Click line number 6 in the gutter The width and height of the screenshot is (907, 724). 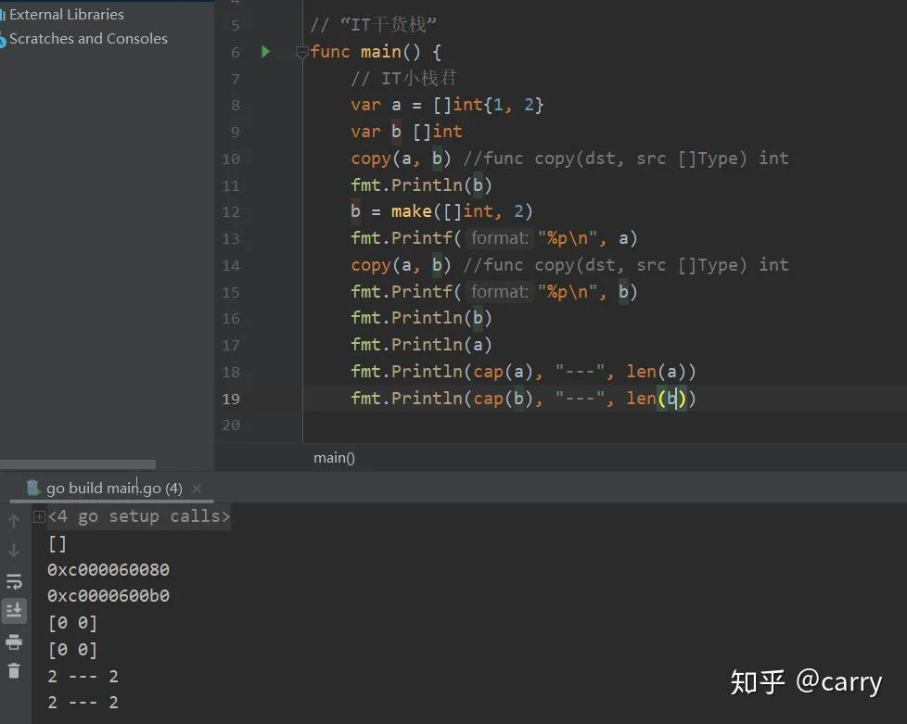click(236, 53)
